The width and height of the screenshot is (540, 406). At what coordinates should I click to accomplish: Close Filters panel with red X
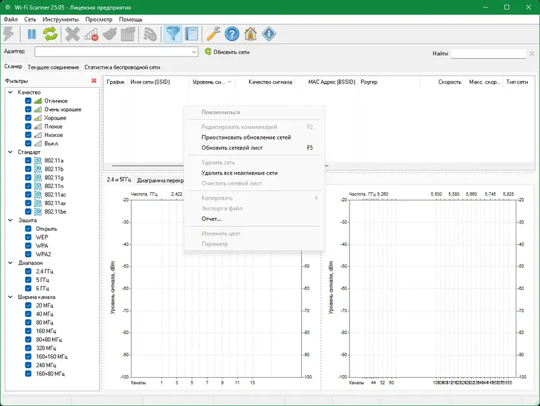[94, 80]
